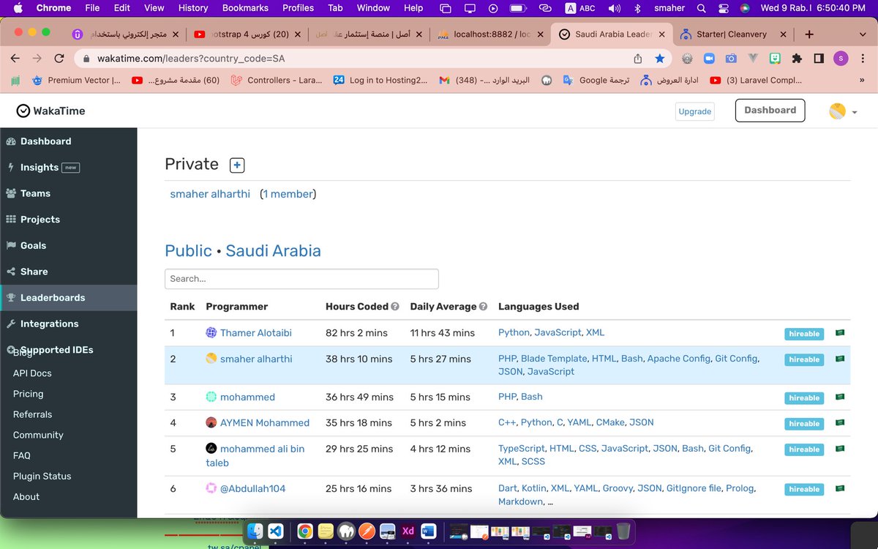
Task: Open the Thamer Alotaibi profile link
Action: point(256,332)
